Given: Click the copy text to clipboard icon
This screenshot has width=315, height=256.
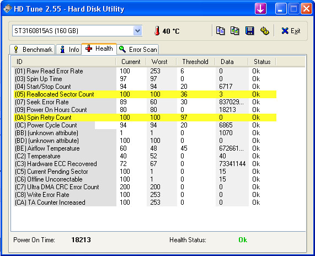Looking at the screenshot, I should (220, 31).
